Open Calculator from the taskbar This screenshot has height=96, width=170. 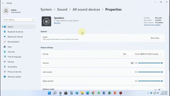point(71,93)
